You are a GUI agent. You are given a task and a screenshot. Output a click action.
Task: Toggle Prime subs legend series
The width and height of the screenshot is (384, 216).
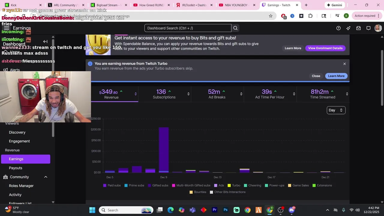[134, 185]
